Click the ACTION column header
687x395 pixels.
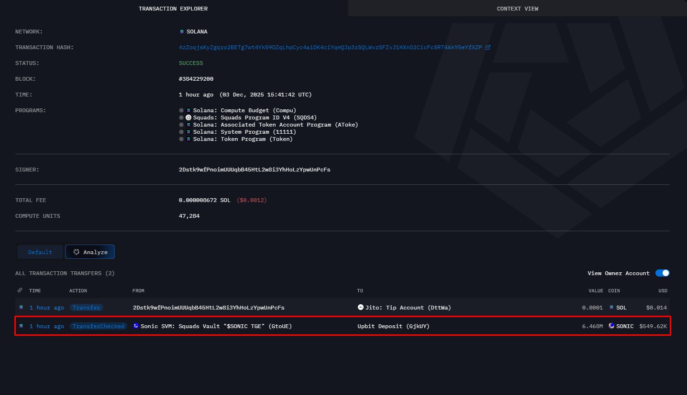(x=78, y=290)
